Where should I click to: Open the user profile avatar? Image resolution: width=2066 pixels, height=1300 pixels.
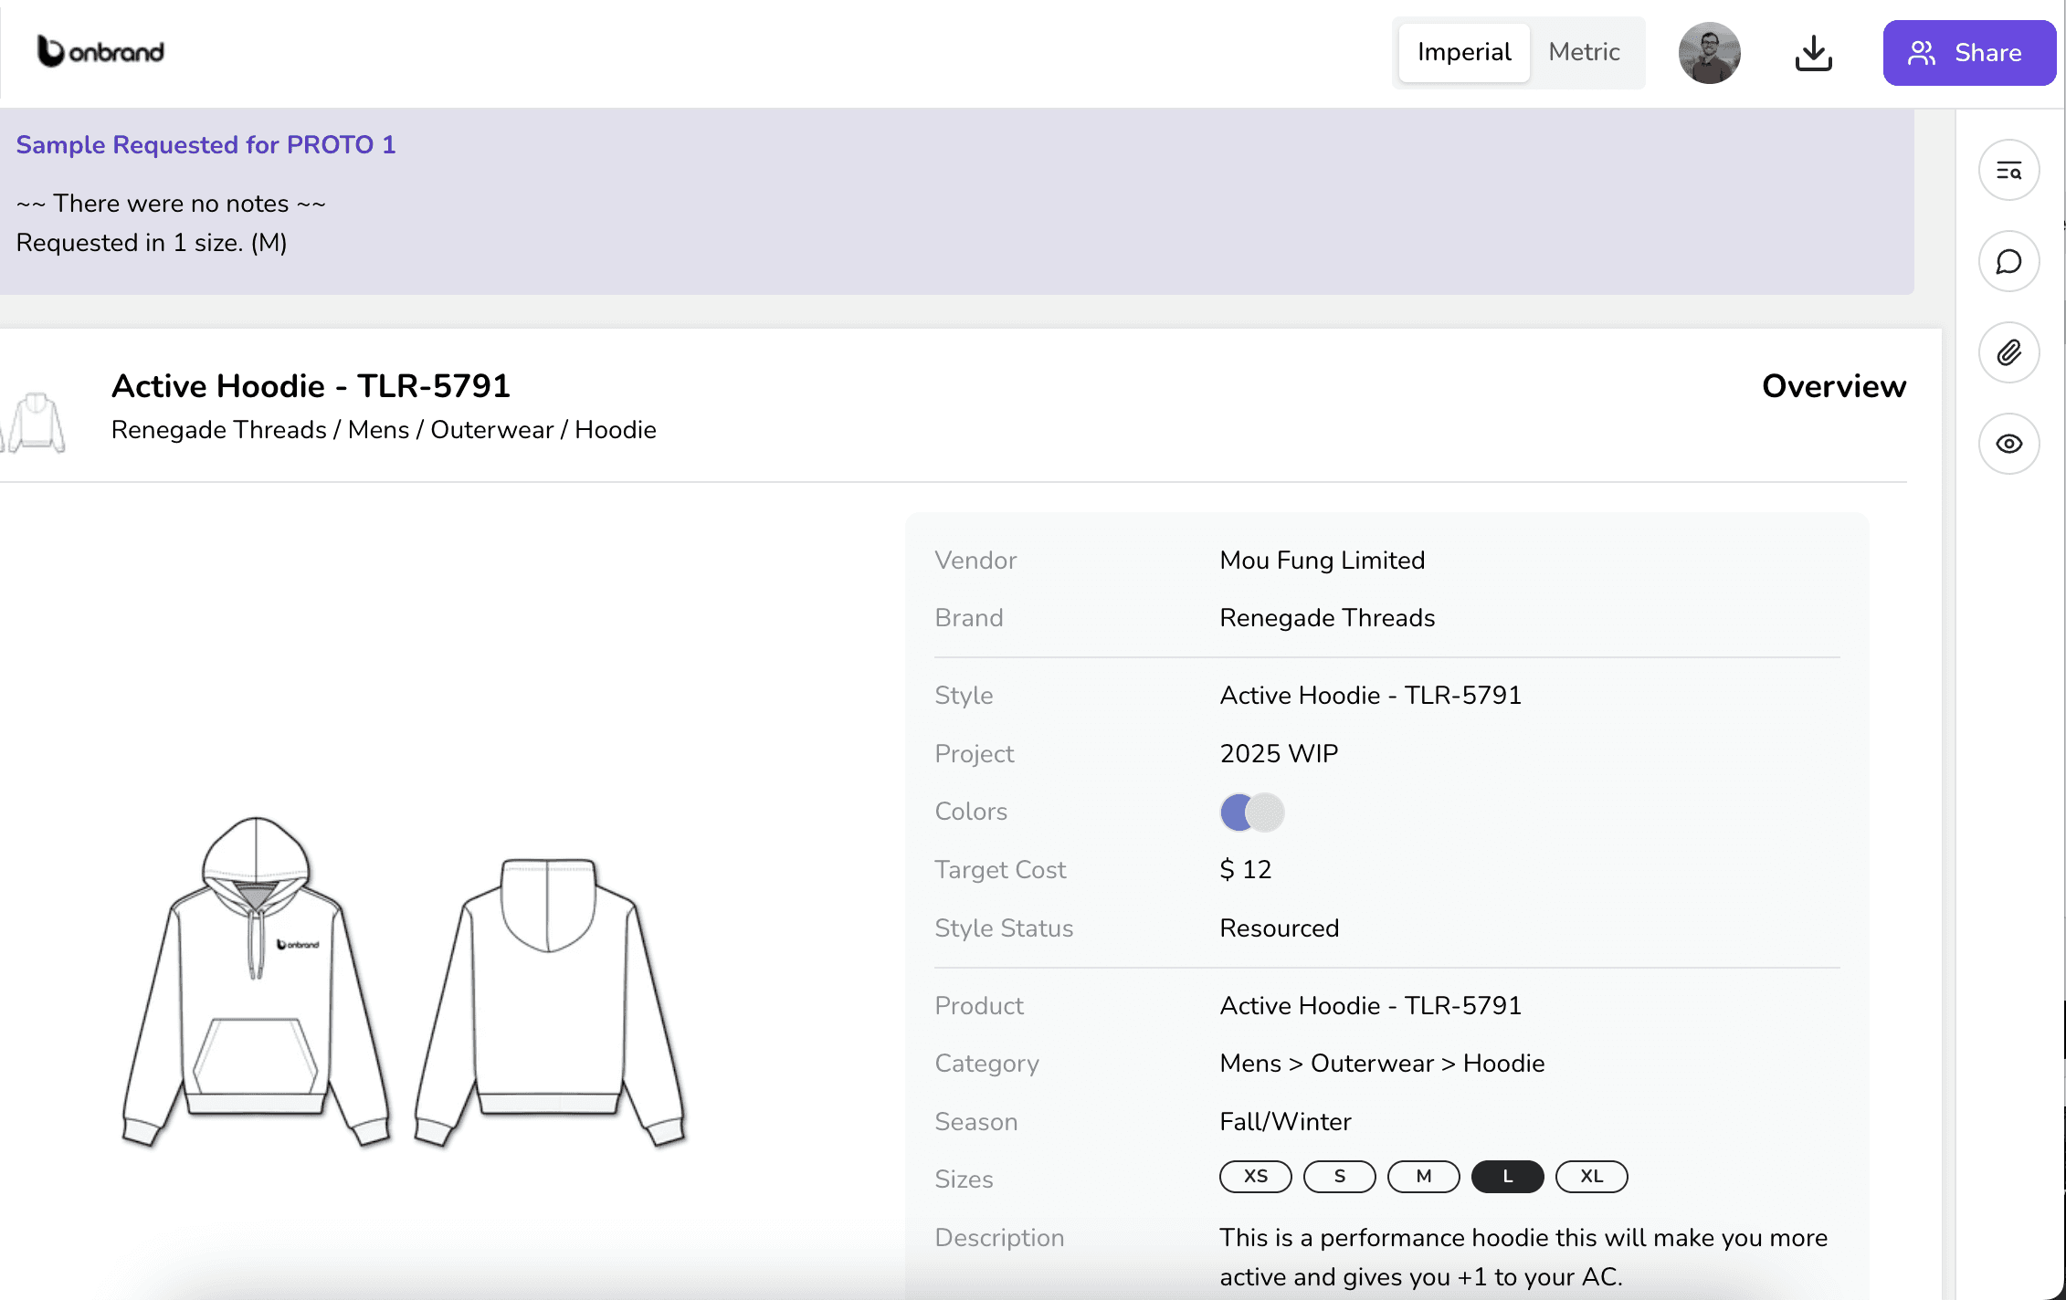click(1709, 53)
